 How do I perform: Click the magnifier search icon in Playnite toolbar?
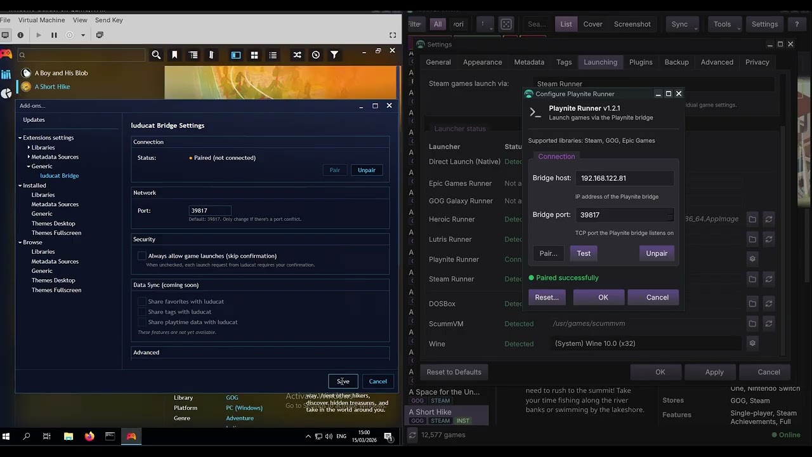[156, 55]
